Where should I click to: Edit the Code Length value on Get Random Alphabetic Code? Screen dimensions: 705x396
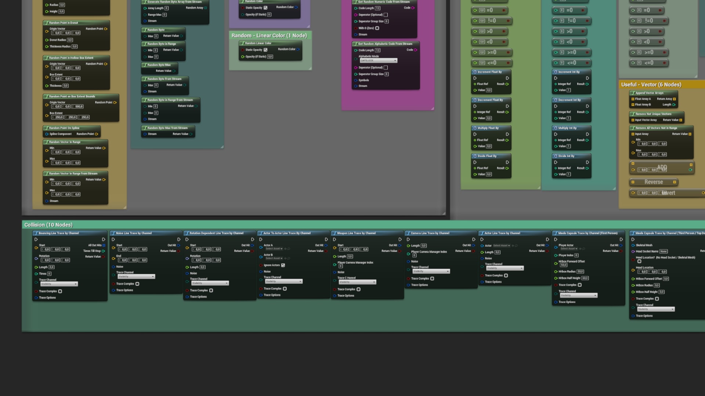377,50
